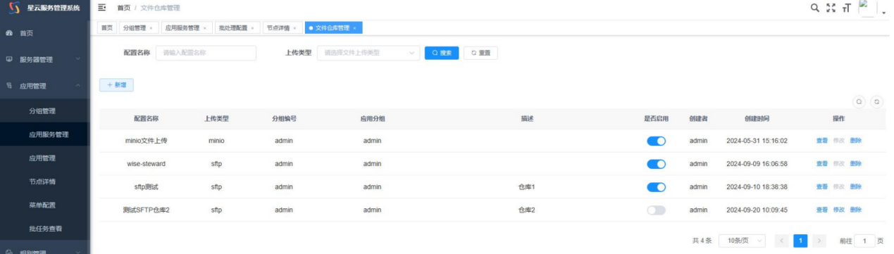Click the 首页 dashboard icon in sidebar
Image resolution: width=894 pixels, height=254 pixels.
coord(9,33)
